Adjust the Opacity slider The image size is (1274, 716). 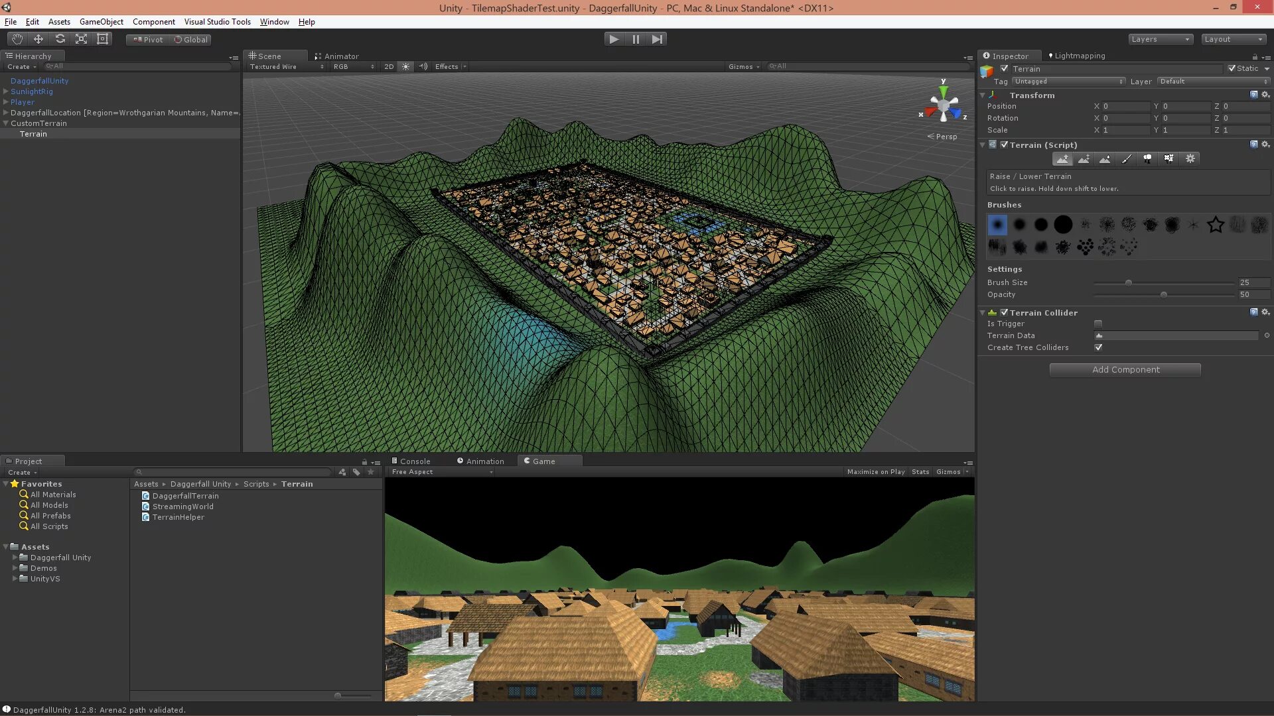(1164, 294)
